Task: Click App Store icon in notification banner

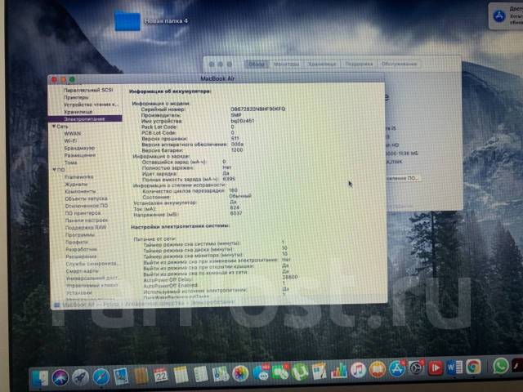Action: point(499,16)
